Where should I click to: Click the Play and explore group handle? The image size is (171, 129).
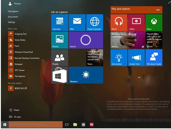coord(158,10)
